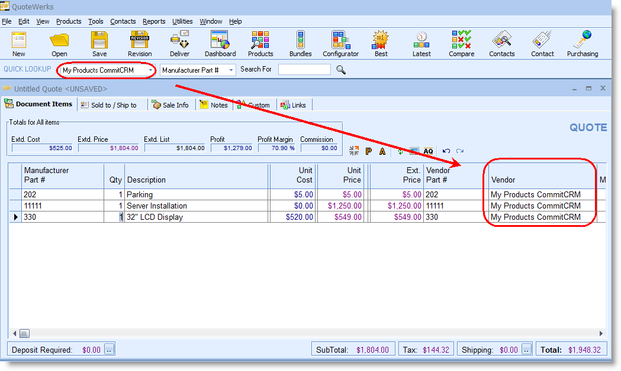This screenshot has width=621, height=371.
Task: Click the Shipping ellipsis button
Action: click(x=526, y=349)
